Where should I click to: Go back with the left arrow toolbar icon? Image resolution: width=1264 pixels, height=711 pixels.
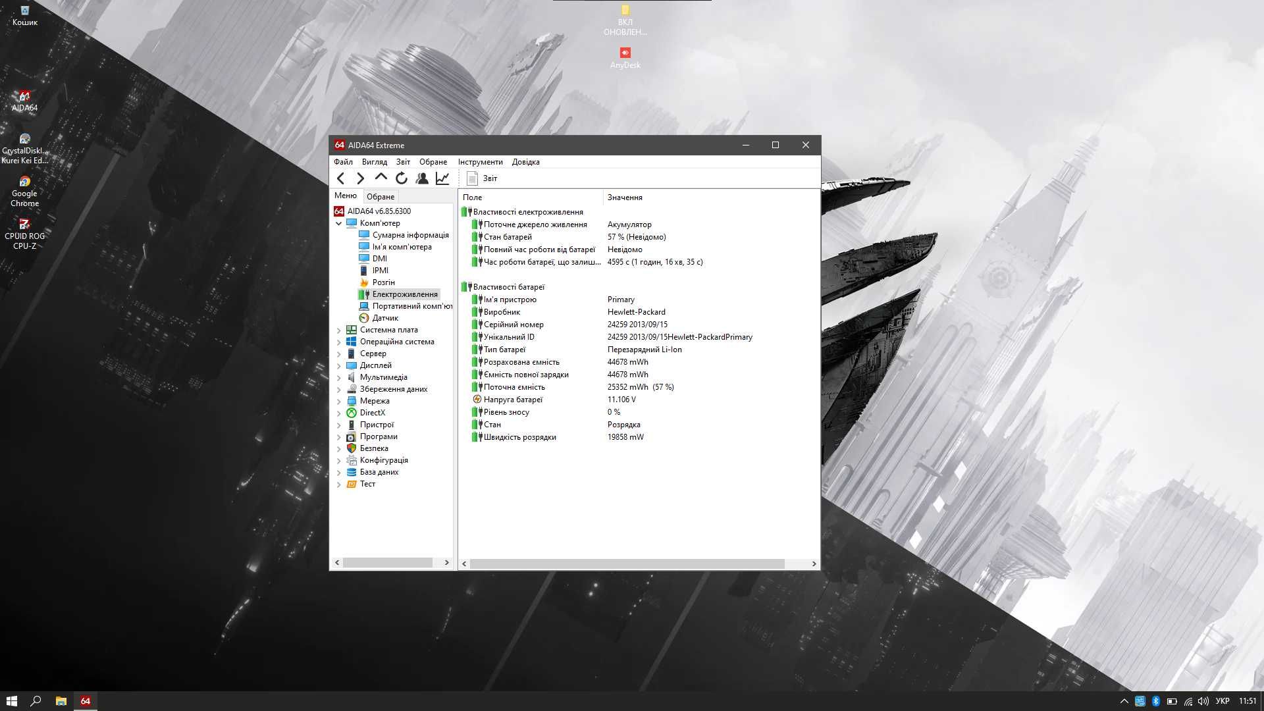coord(340,178)
